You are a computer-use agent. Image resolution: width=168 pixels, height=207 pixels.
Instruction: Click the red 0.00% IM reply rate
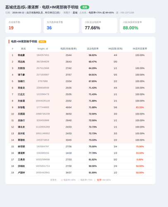140,159
